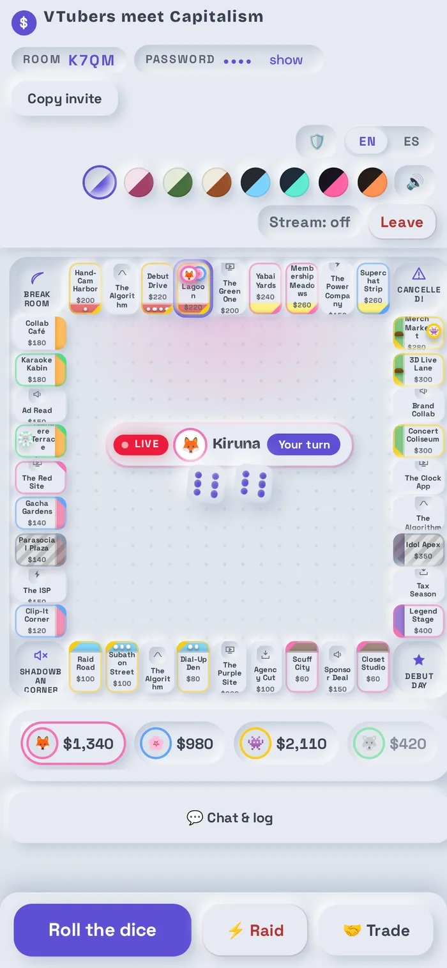The width and height of the screenshot is (447, 968).
Task: Open The Purple Site tile
Action: [230, 668]
